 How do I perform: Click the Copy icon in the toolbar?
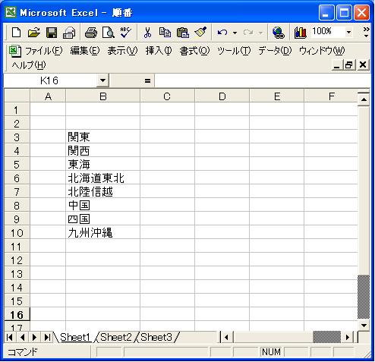pyautogui.click(x=165, y=33)
